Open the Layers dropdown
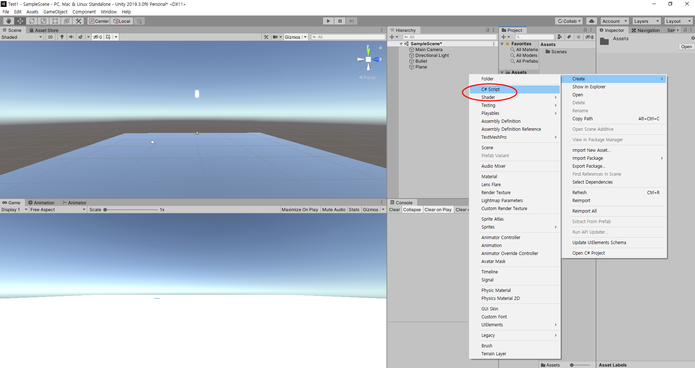 (x=646, y=21)
